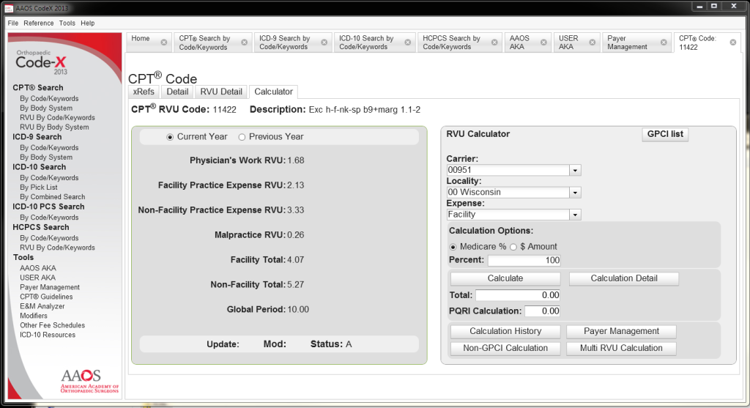This screenshot has width=750, height=408.
Task: Open RVU By Body System in sidebar
Action: [x=54, y=127]
